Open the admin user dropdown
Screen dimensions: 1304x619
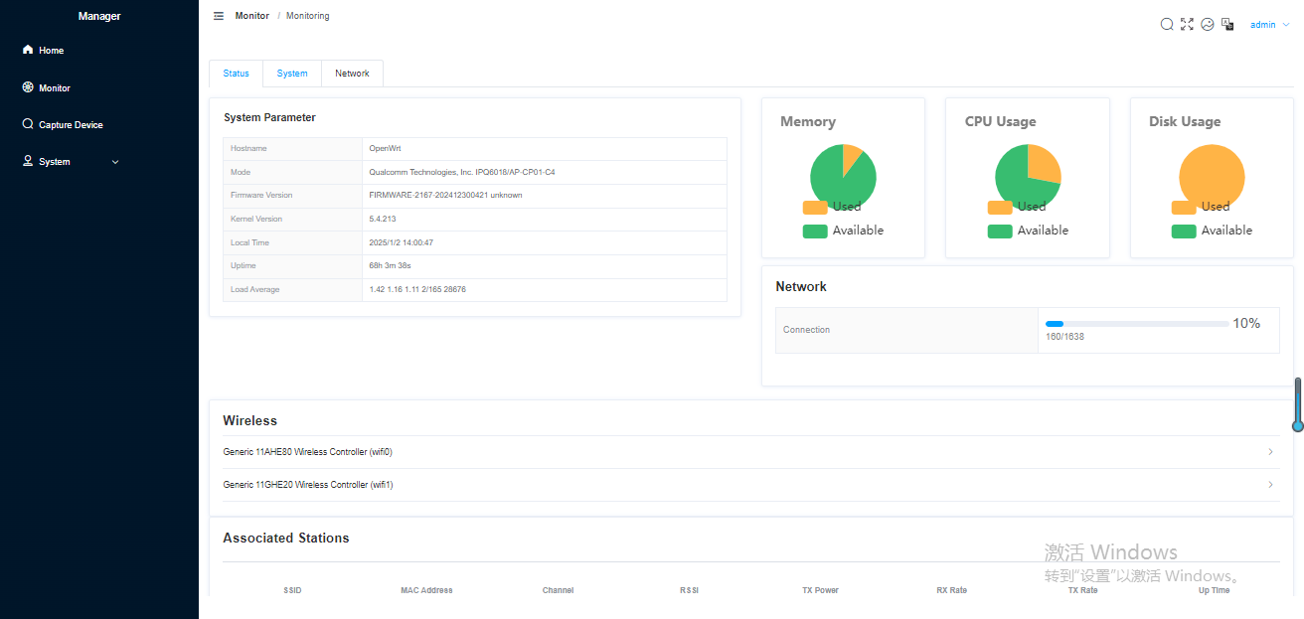(x=1269, y=25)
